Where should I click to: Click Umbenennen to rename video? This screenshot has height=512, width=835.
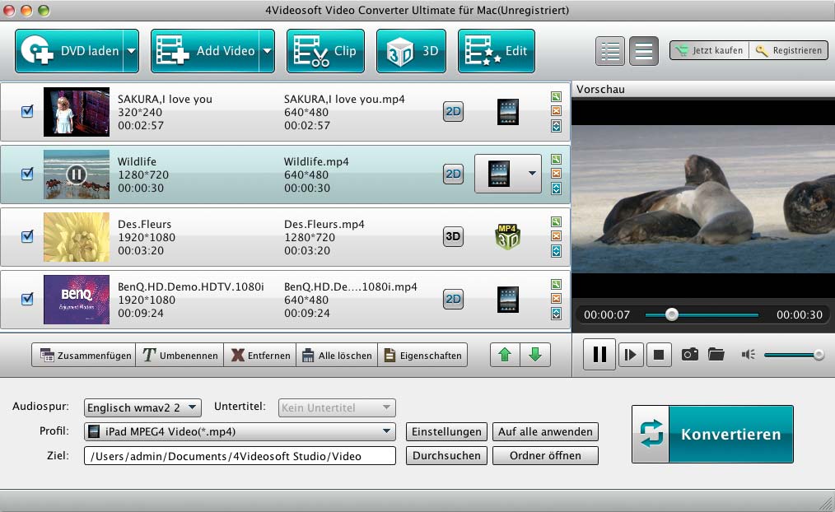tap(180, 356)
